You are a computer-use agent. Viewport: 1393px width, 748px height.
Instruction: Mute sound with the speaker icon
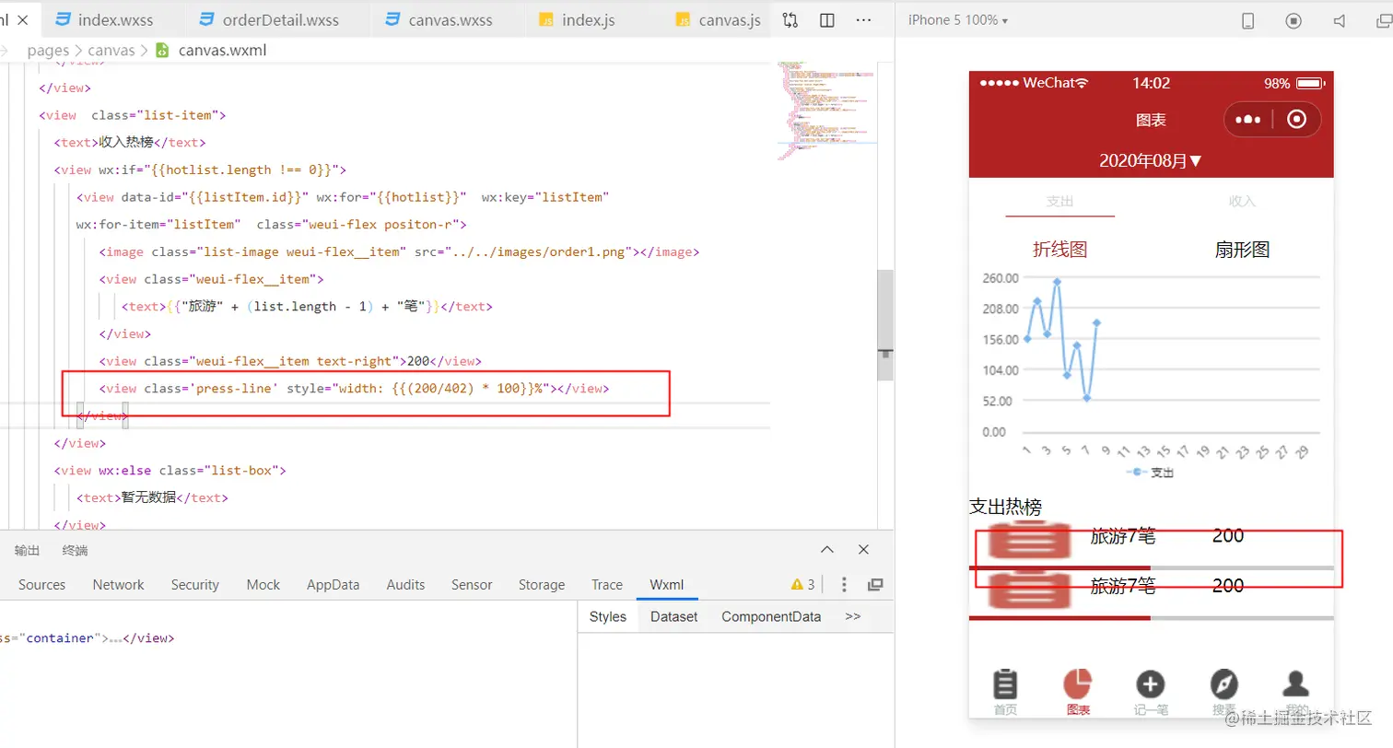click(1339, 20)
